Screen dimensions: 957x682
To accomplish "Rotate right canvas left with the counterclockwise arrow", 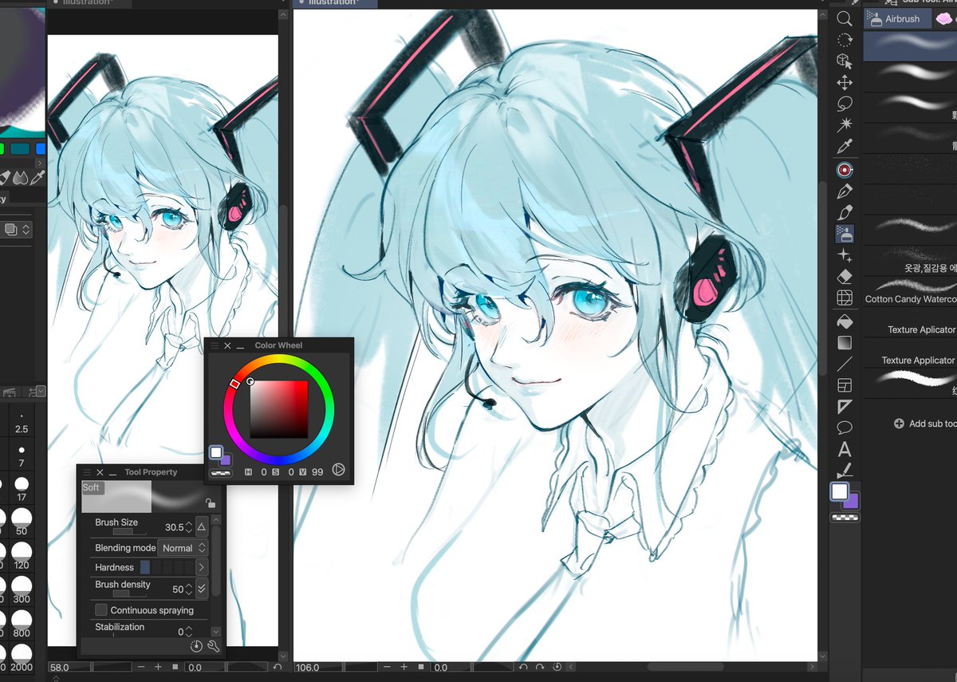I will click(522, 667).
